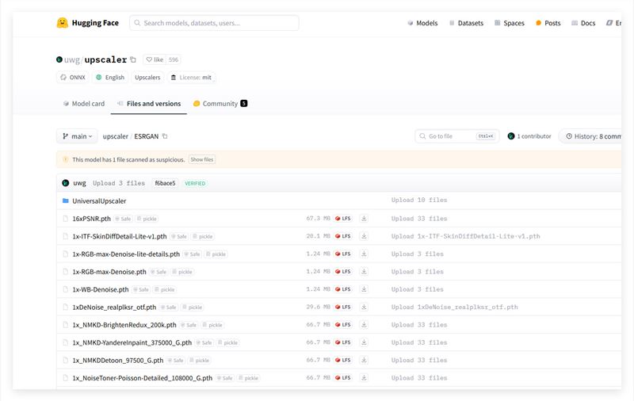Open 1x-RGB-max-Denoise.pth file
This screenshot has width=634, height=401.
pyautogui.click(x=109, y=272)
